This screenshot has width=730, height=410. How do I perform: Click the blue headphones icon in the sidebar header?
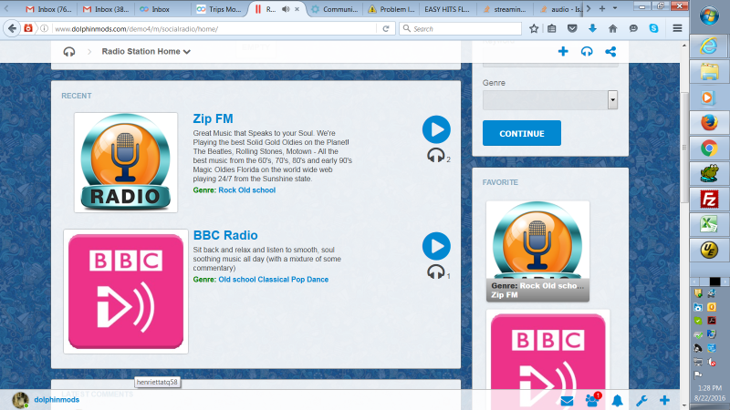pos(587,51)
